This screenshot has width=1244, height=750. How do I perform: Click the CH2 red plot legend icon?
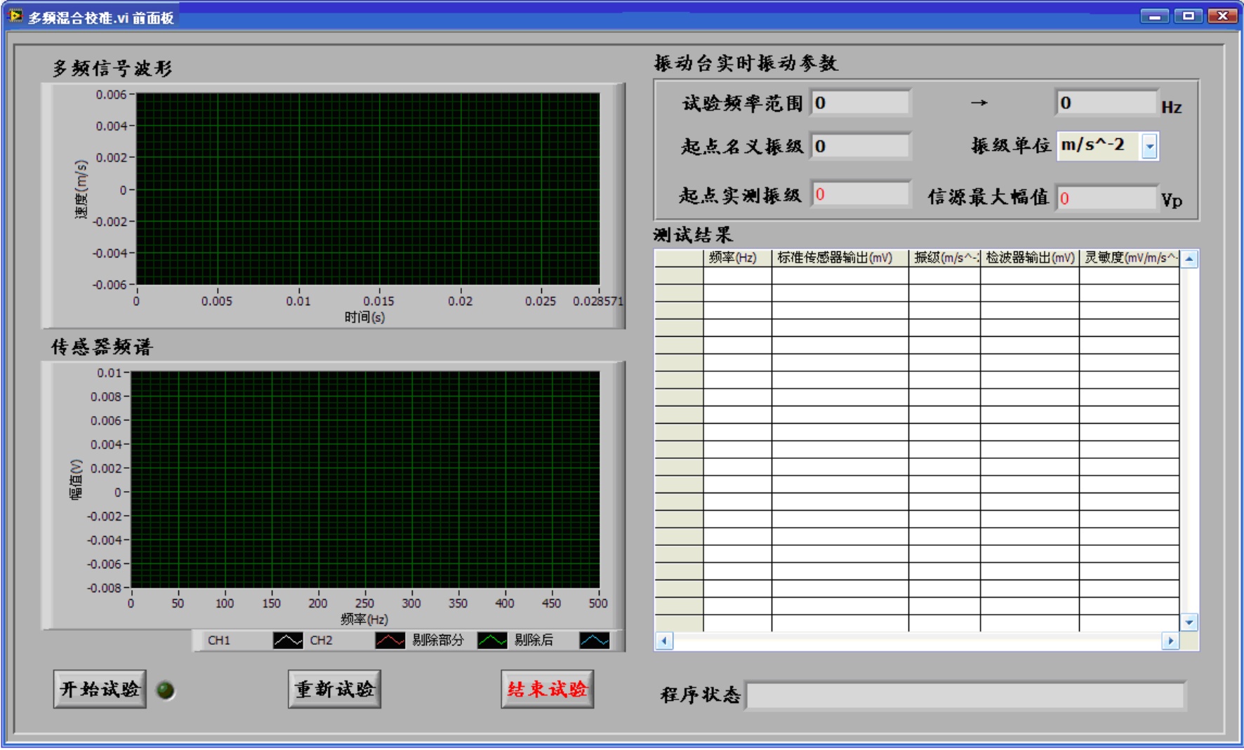pyautogui.click(x=390, y=641)
